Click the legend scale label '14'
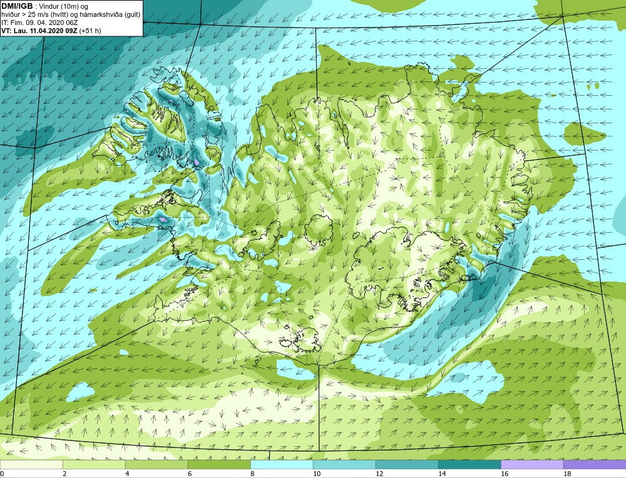This screenshot has width=626, height=478. tap(442, 474)
